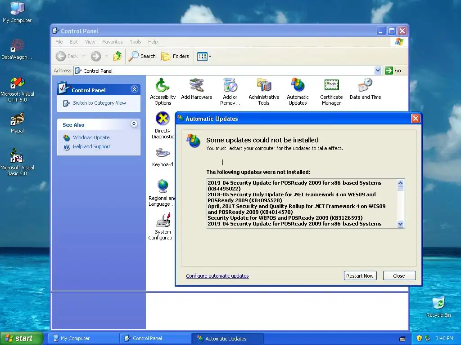Image resolution: width=461 pixels, height=345 pixels.
Task: Open DirectX Diagnostic icon
Action: tap(163, 125)
